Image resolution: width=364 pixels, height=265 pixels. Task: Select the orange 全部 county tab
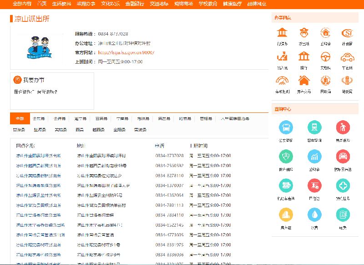(20, 119)
